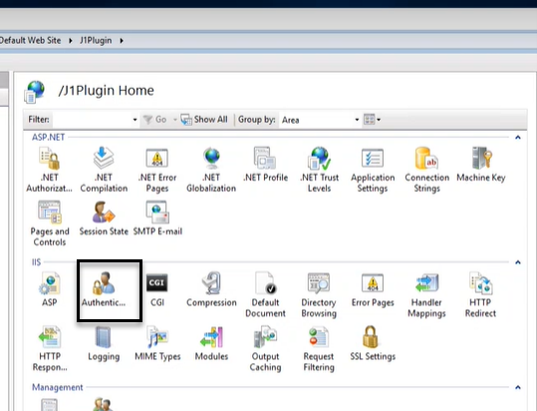Collapse the IIS group section
This screenshot has height=411, width=537.
click(518, 262)
